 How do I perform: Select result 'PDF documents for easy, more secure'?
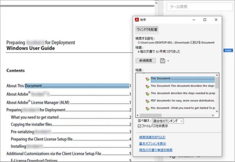pos(183,100)
